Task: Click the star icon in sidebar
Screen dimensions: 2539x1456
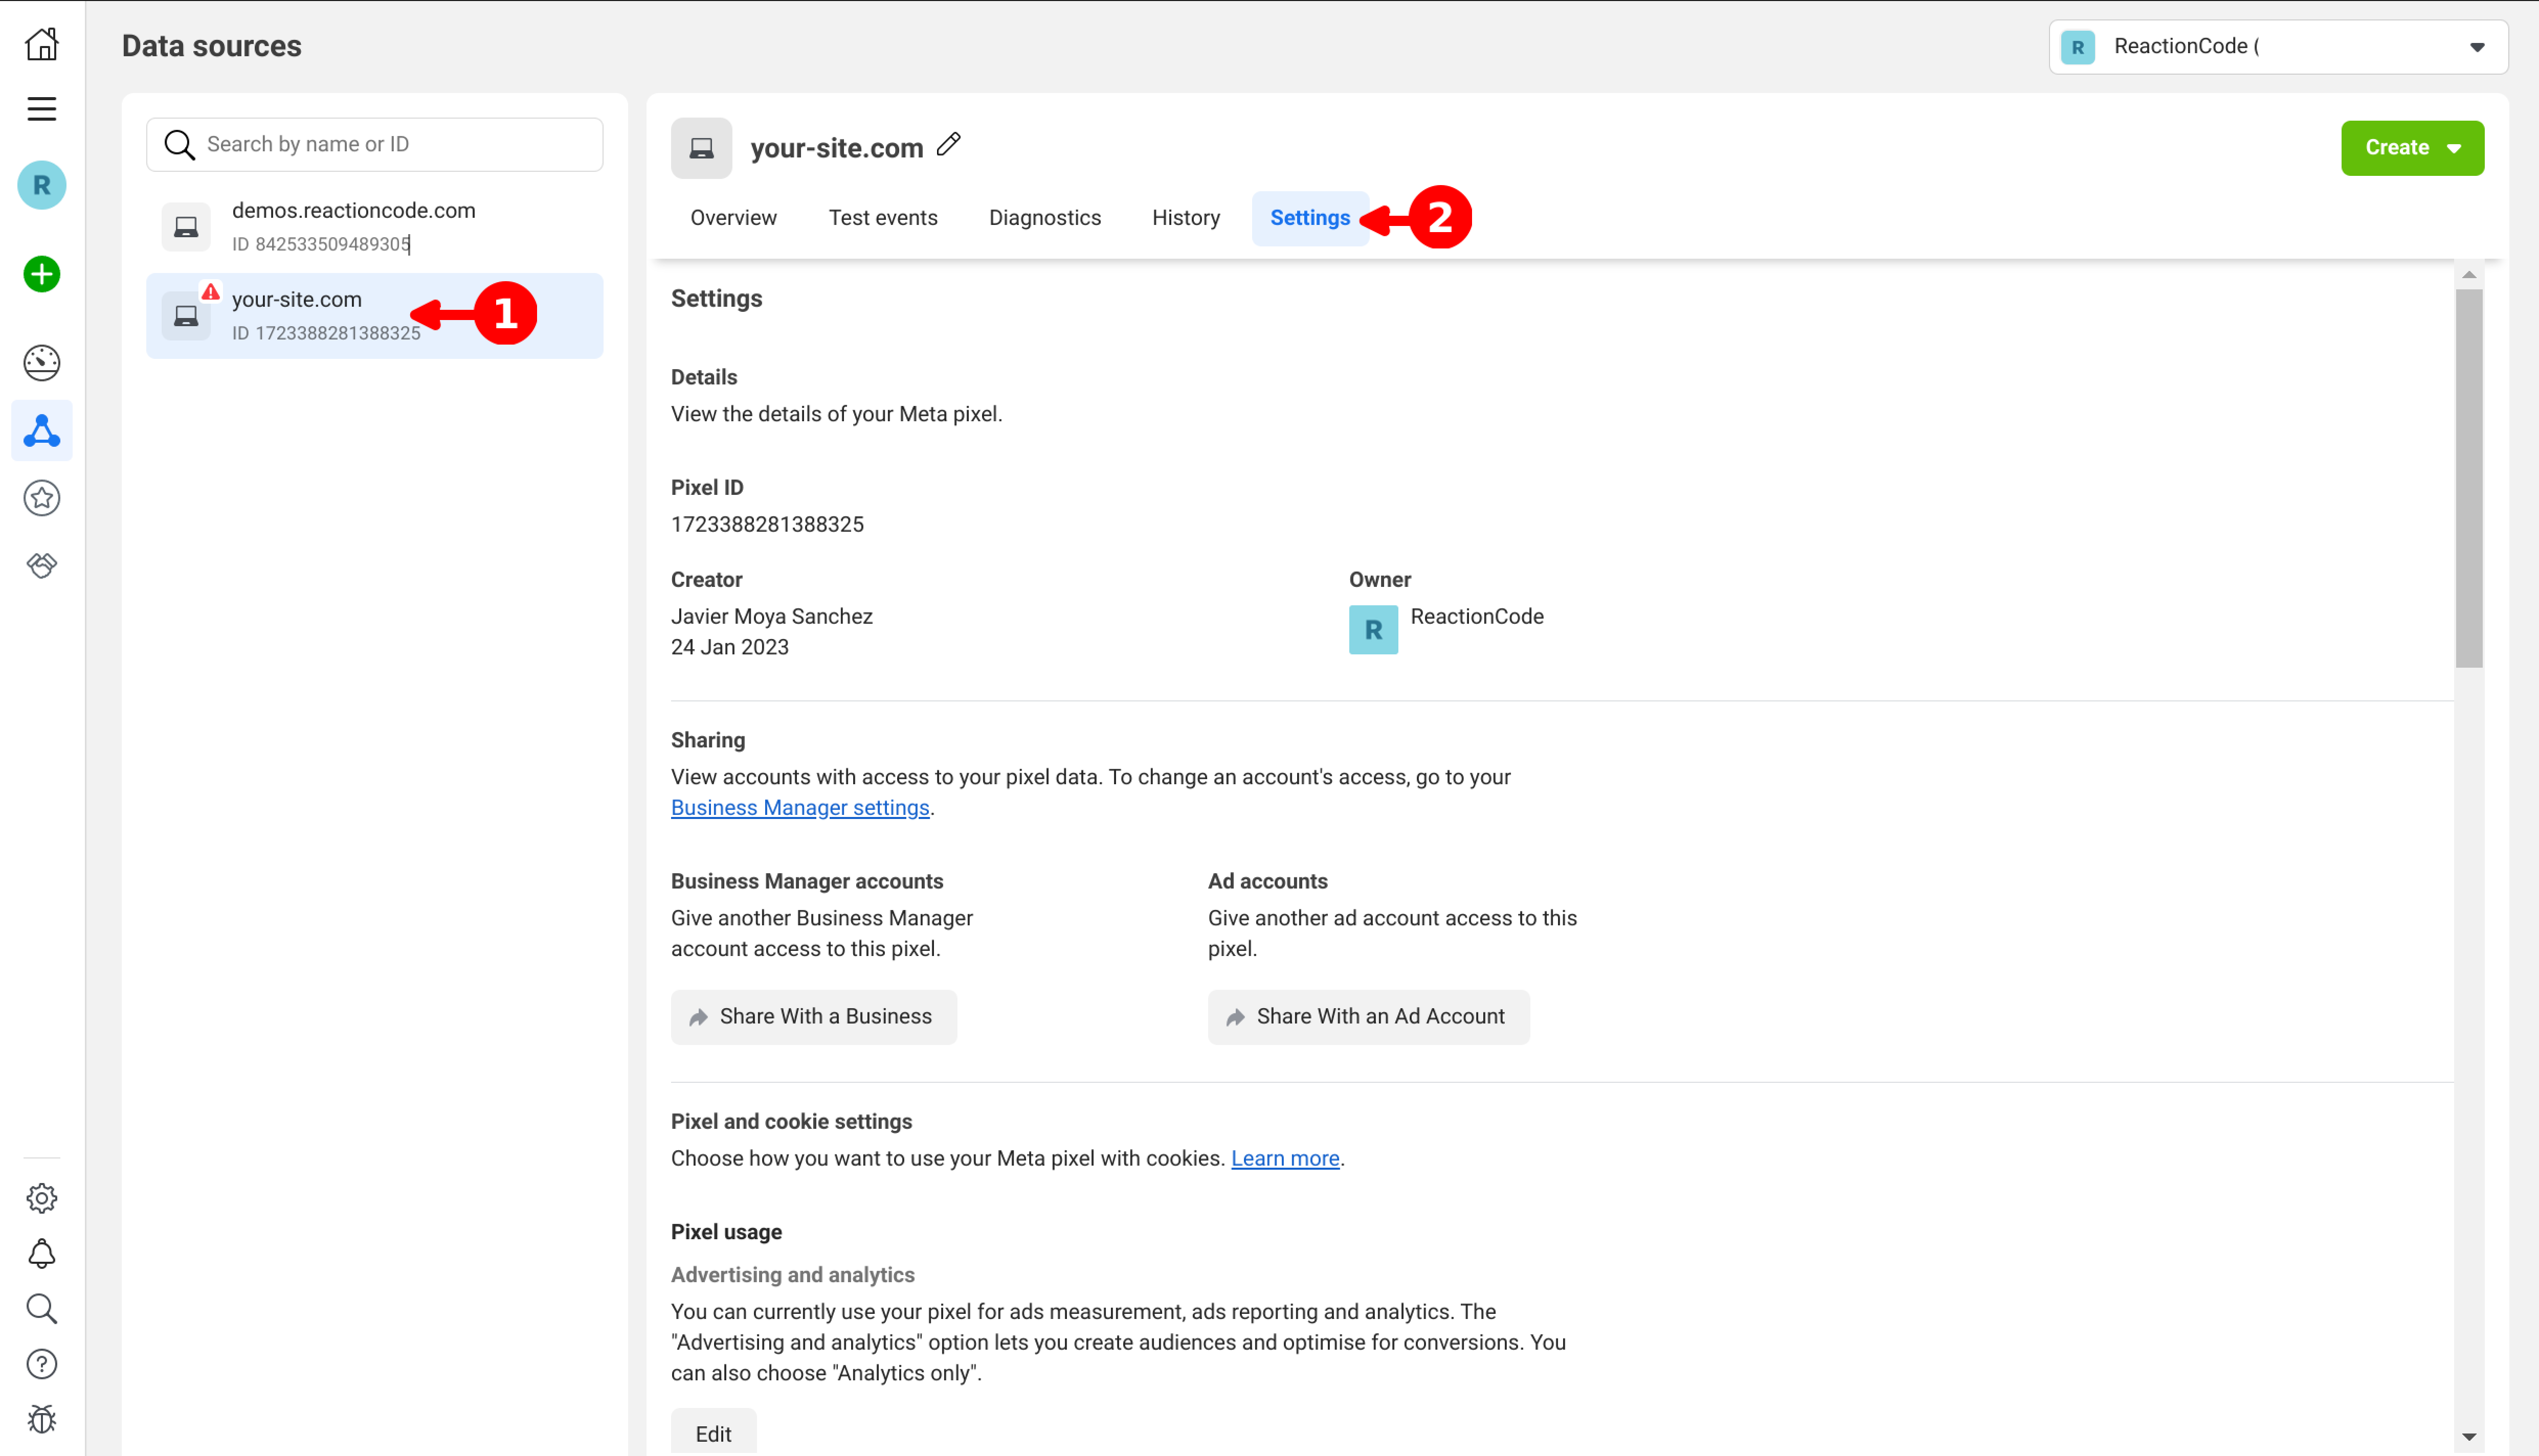Action: (41, 498)
